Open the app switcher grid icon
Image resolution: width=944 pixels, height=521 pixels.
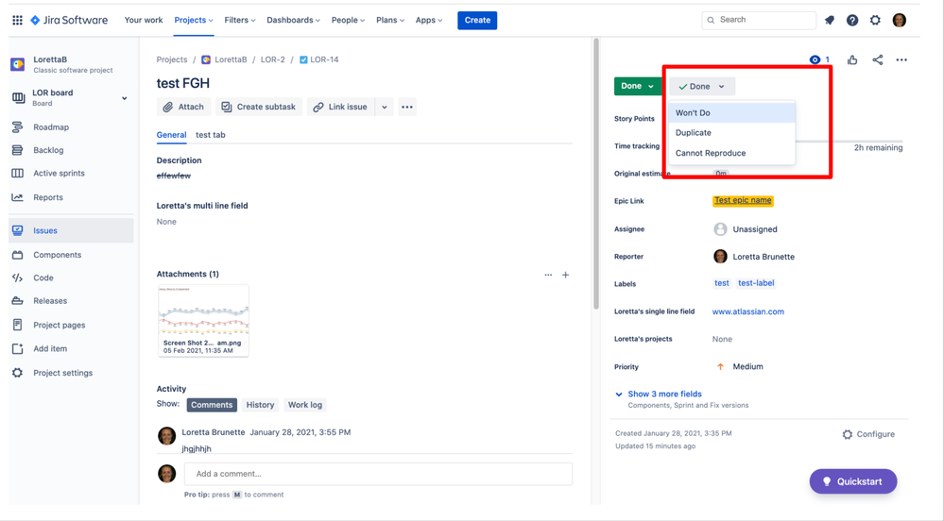coord(17,20)
